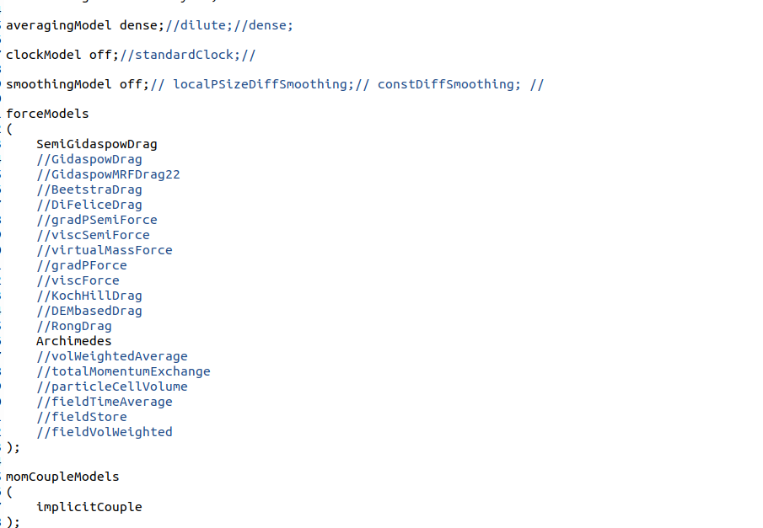The height and width of the screenshot is (528, 763).
Task: Click the active Archimedes entry
Action: [x=73, y=341]
